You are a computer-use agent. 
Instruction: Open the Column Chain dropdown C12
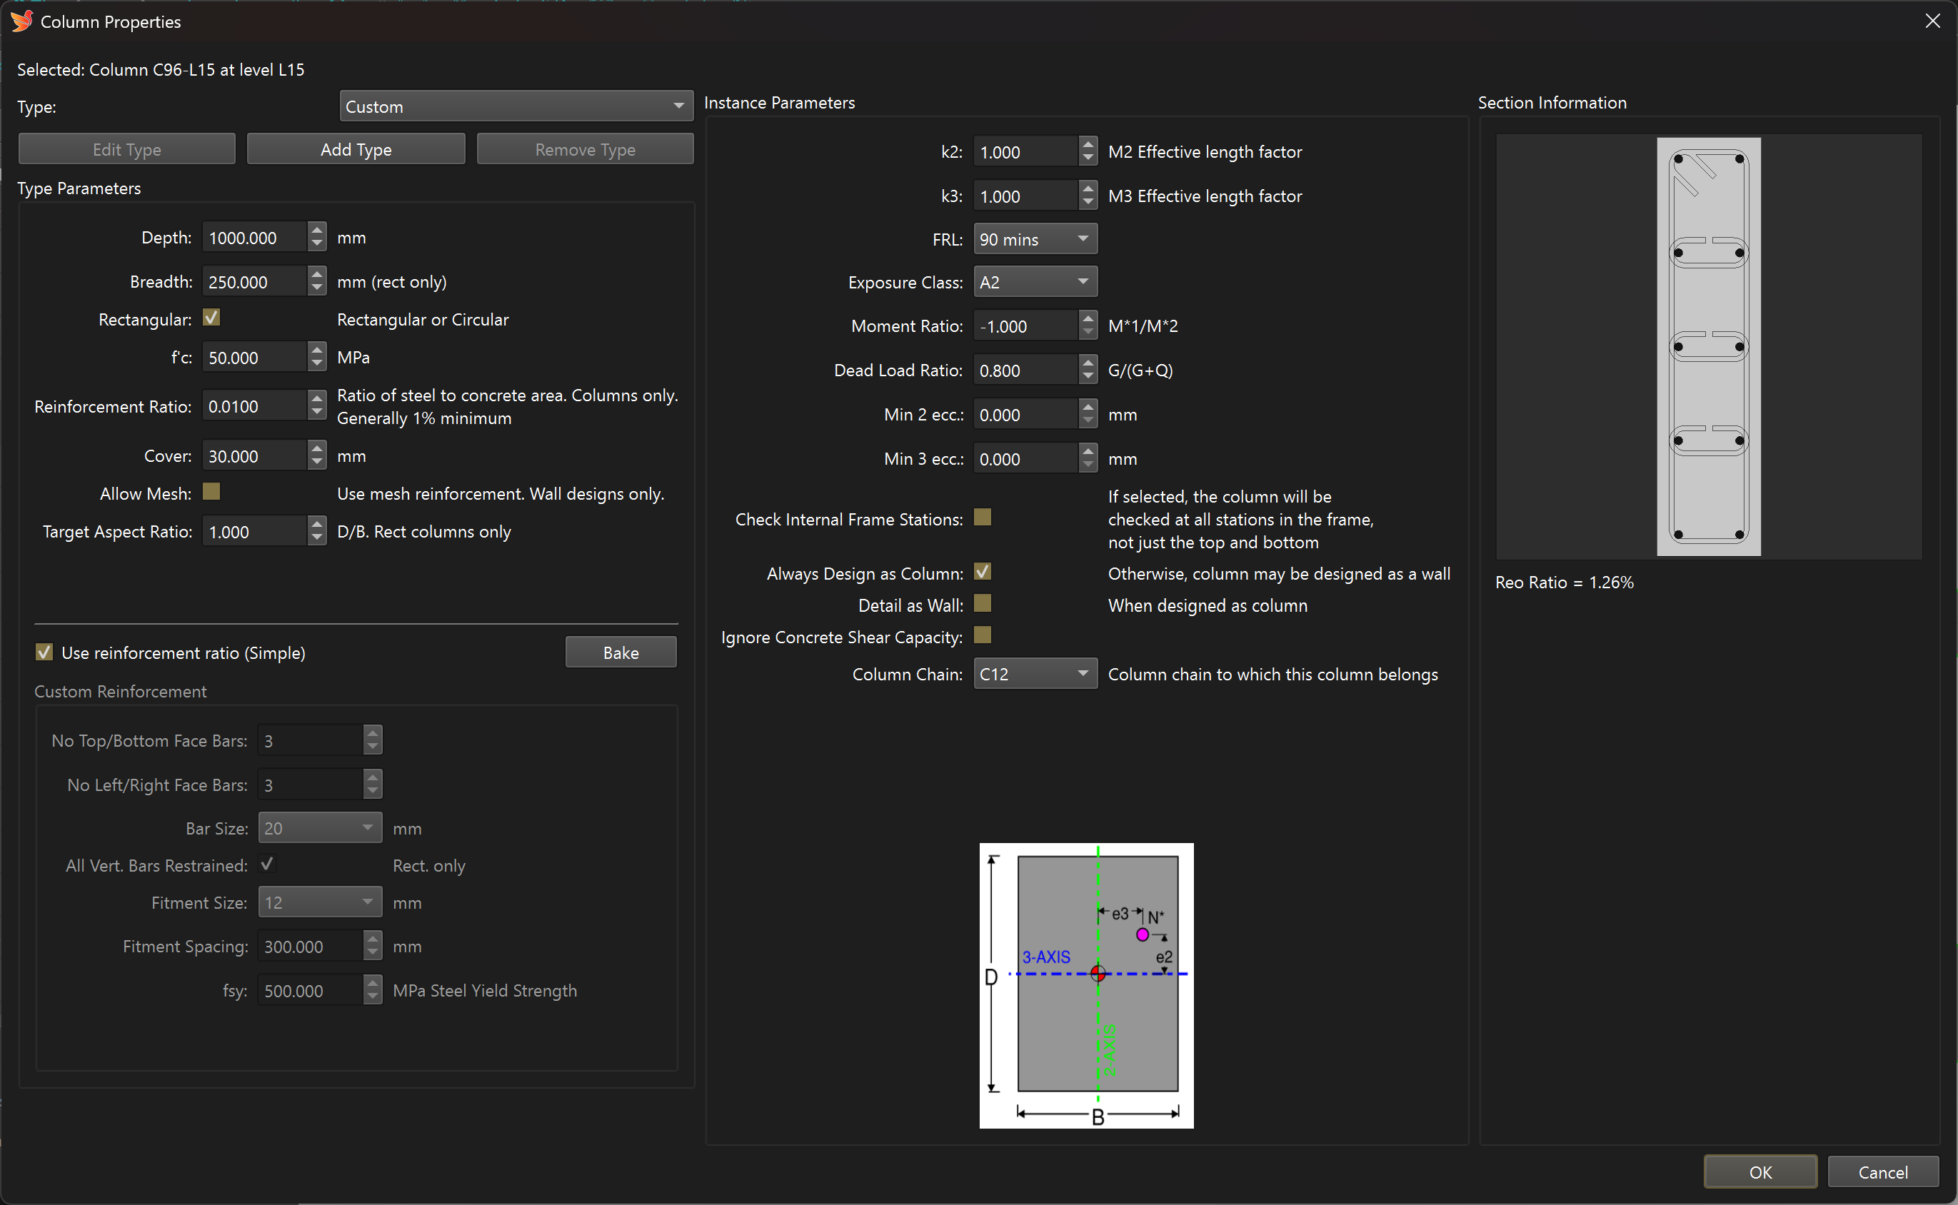click(1035, 673)
